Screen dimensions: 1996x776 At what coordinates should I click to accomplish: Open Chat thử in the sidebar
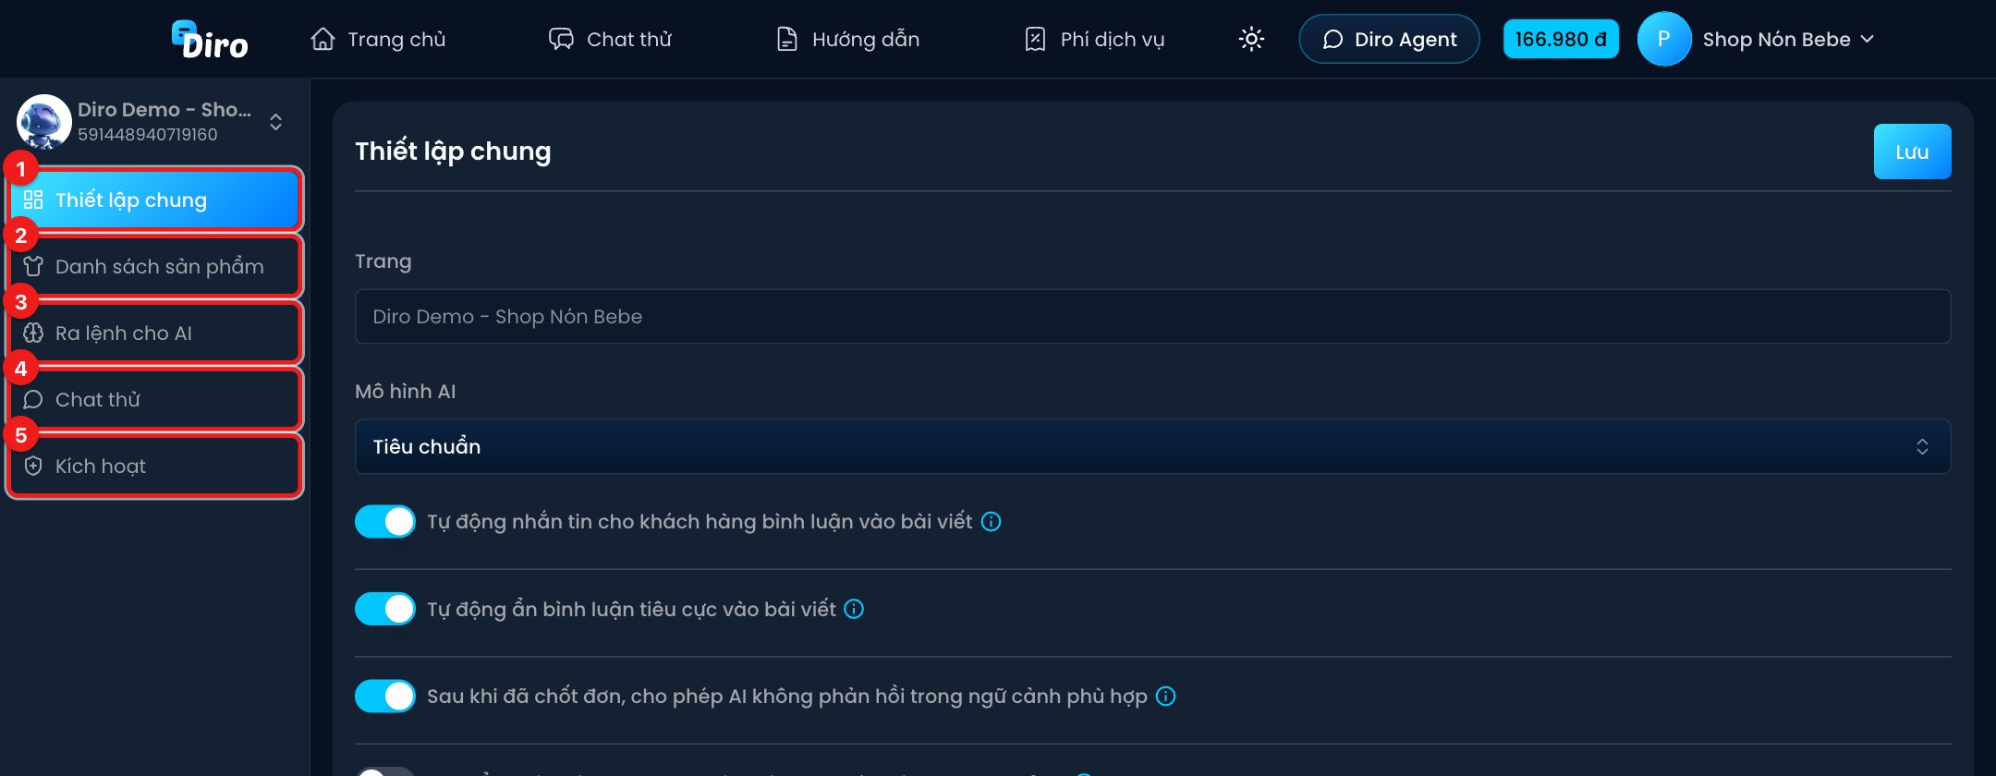[154, 399]
